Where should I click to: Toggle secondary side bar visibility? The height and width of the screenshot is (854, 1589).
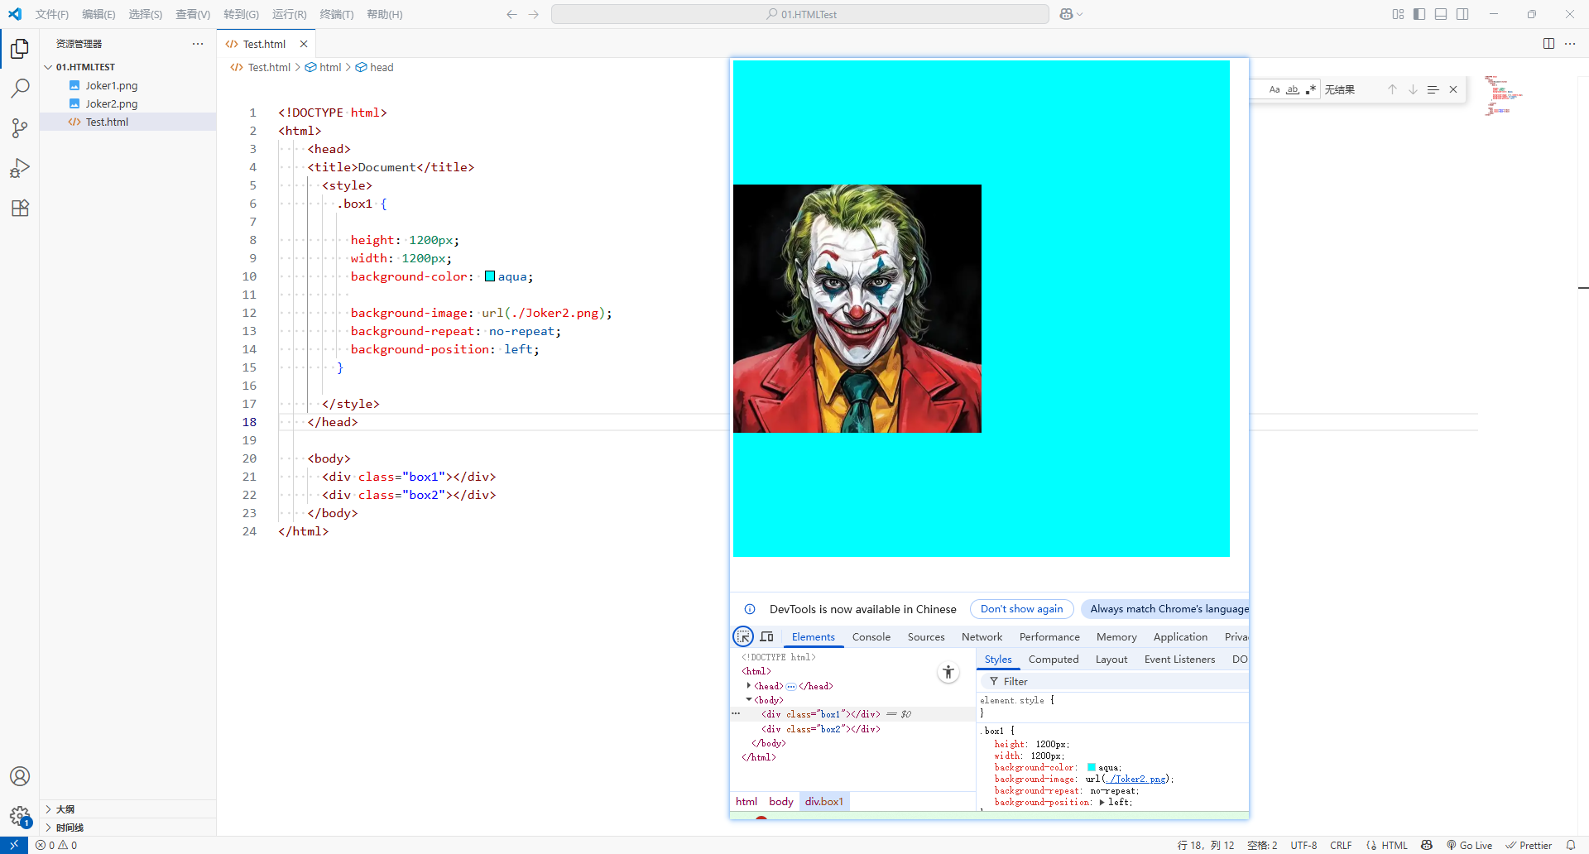pos(1462,14)
